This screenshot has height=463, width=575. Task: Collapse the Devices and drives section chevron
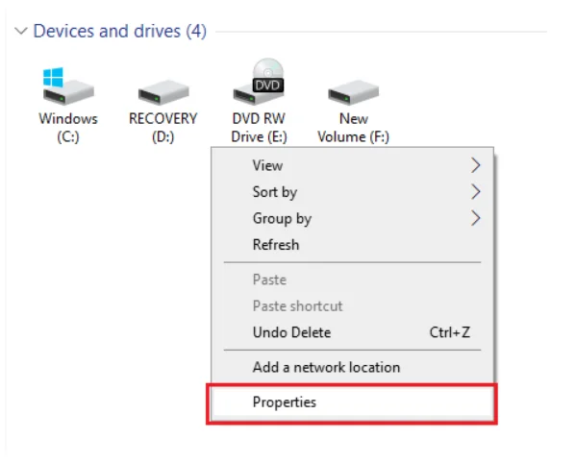[21, 31]
